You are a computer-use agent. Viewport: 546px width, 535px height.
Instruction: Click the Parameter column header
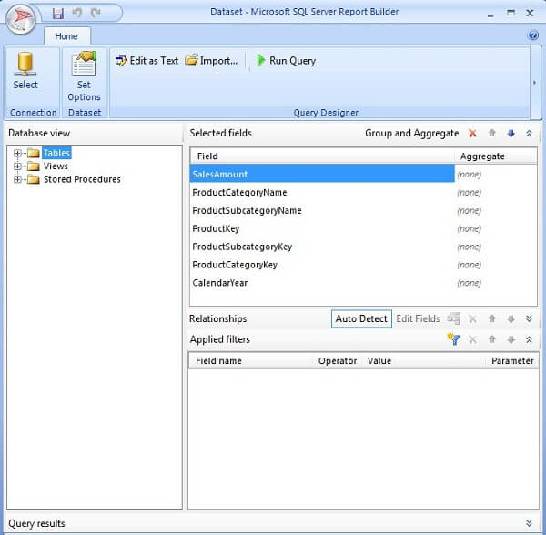pyautogui.click(x=512, y=361)
